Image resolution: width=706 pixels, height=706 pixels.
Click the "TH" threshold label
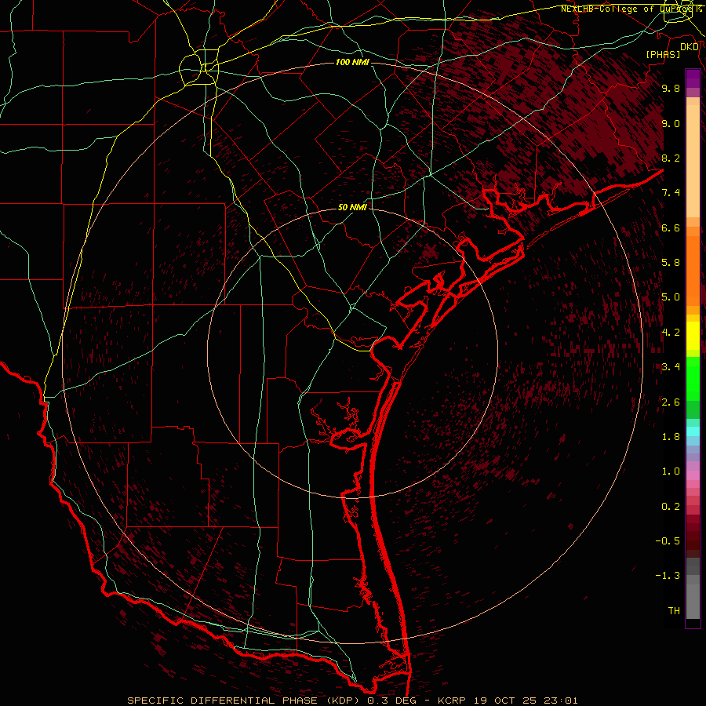click(x=674, y=611)
